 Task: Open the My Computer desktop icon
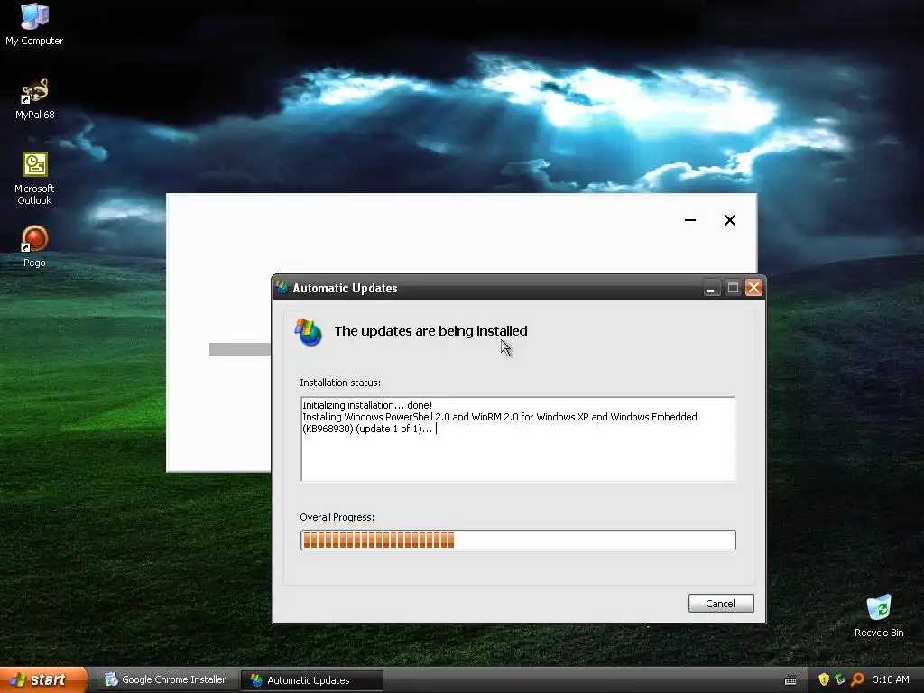click(x=34, y=23)
